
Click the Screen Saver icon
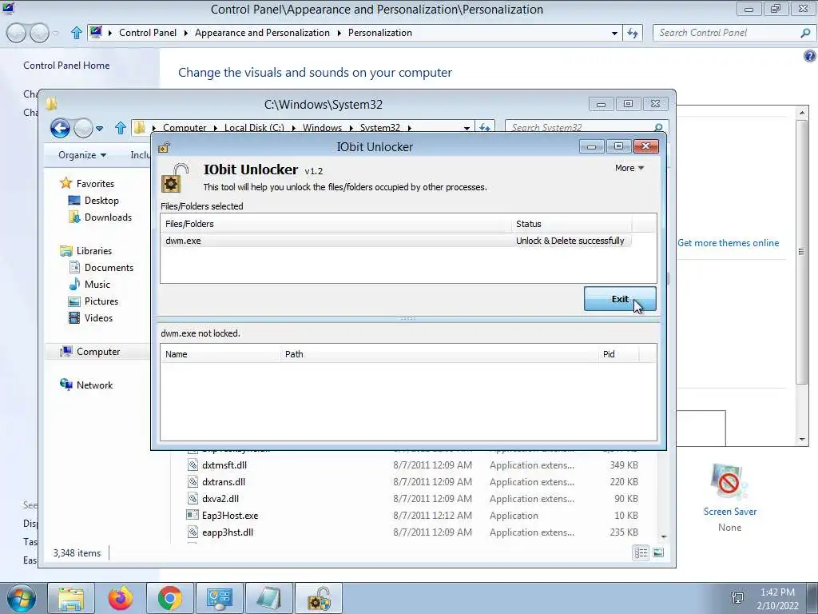729,481
